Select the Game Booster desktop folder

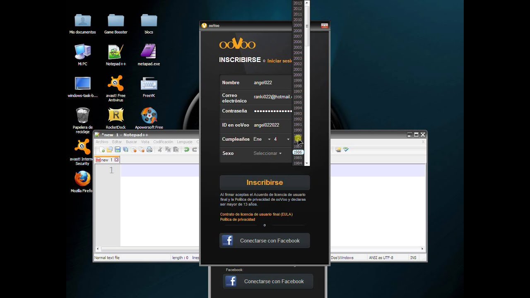click(116, 24)
